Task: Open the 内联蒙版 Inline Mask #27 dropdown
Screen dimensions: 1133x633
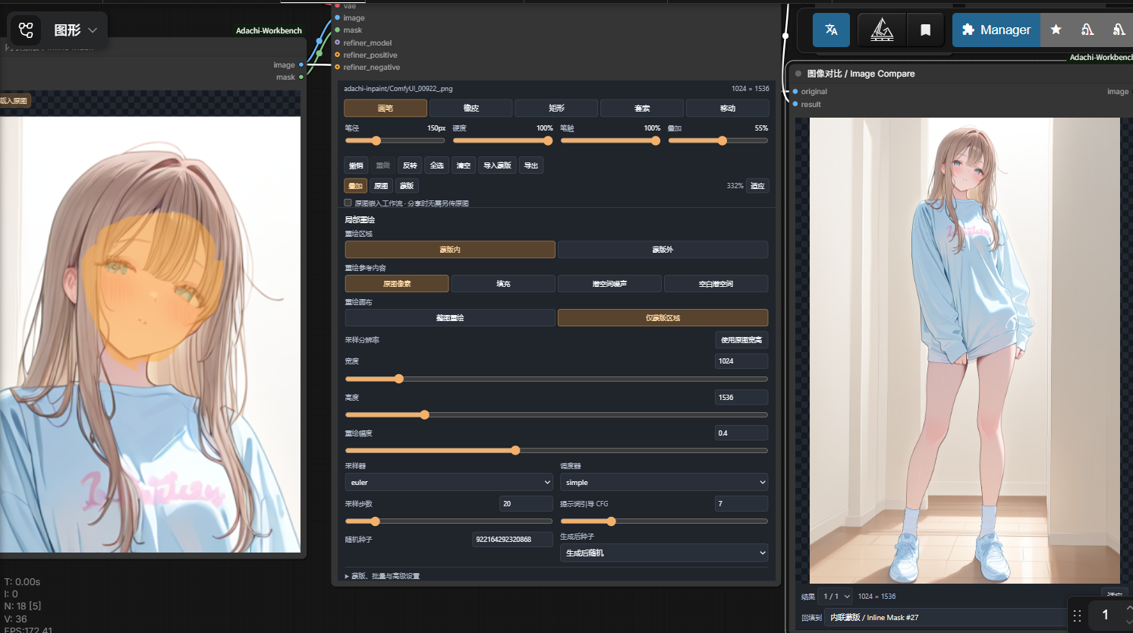Action: pyautogui.click(x=946, y=618)
